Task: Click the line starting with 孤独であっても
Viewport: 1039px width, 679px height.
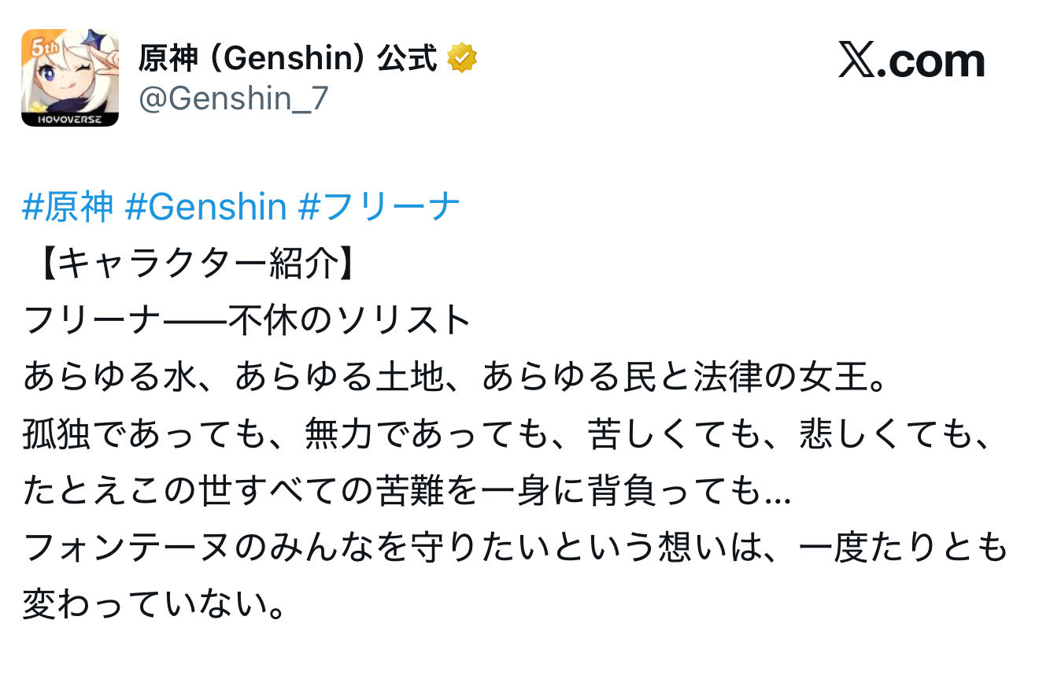Action: 515,435
